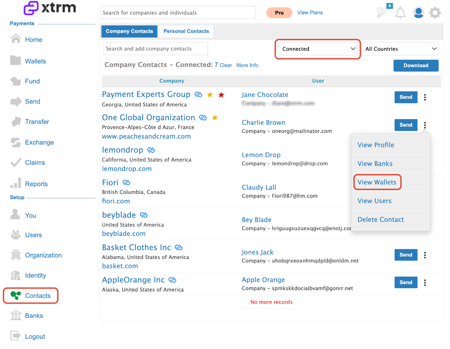
Task: Open the notifications bell
Action: 400,13
